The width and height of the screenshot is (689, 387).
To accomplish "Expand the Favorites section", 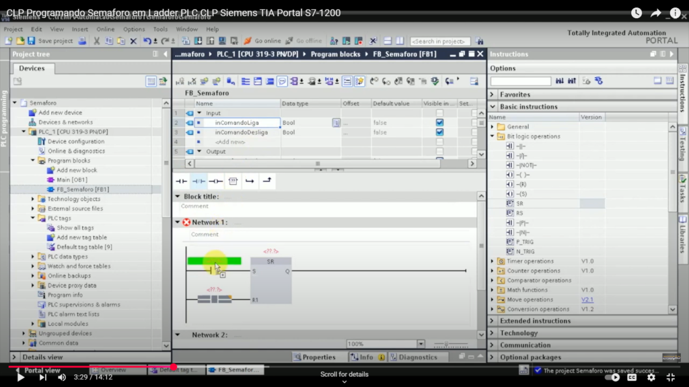I will pyautogui.click(x=493, y=94).
